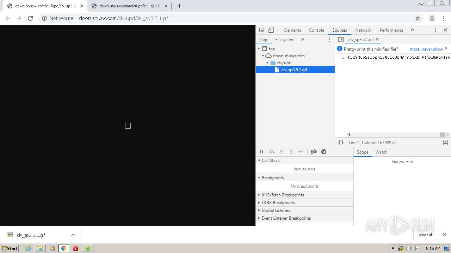Open the Elements panel tab
Screen dimensions: 451x253
tap(292, 30)
